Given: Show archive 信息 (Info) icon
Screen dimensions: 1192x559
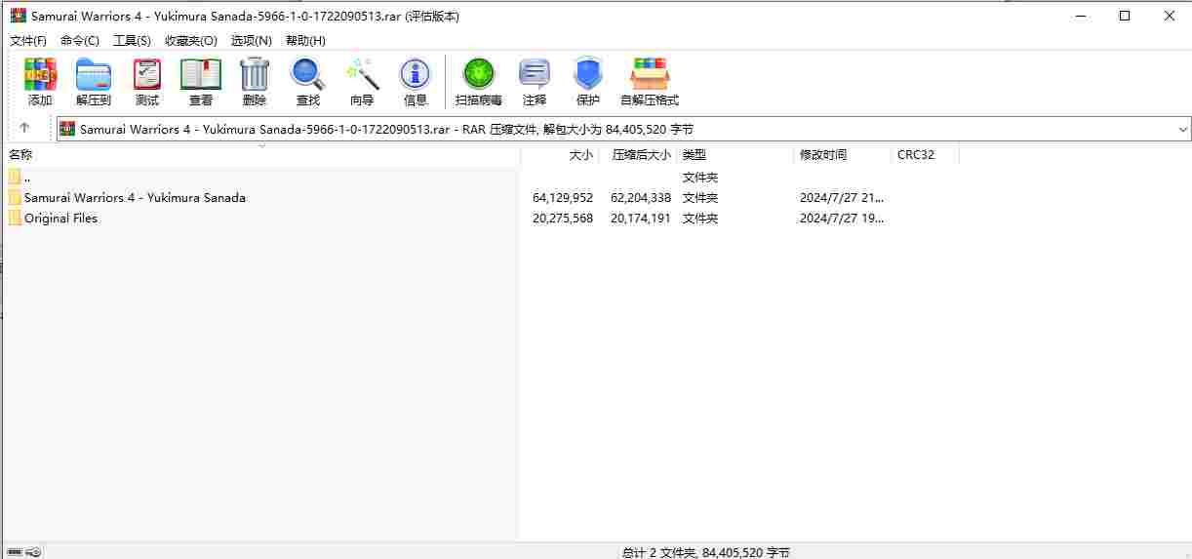Looking at the screenshot, I should point(416,82).
